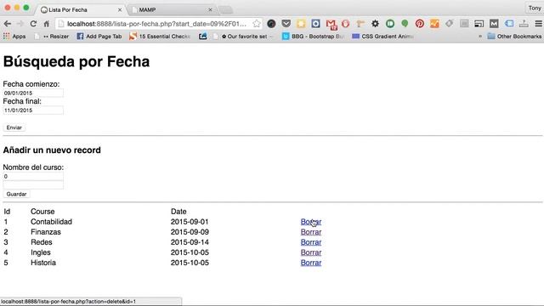Viewport: 544px width, 306px height.
Task: Click the Course column header
Action: click(x=42, y=212)
